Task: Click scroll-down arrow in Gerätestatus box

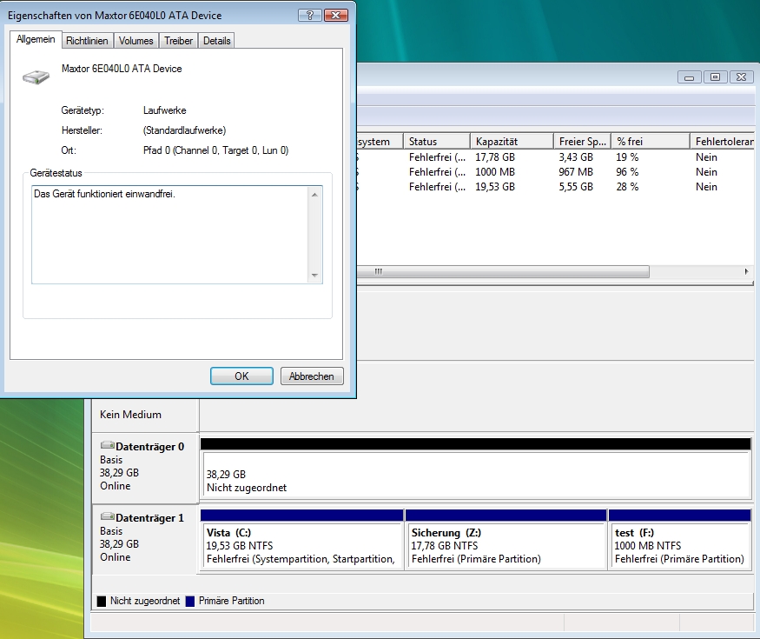Action: point(314,275)
